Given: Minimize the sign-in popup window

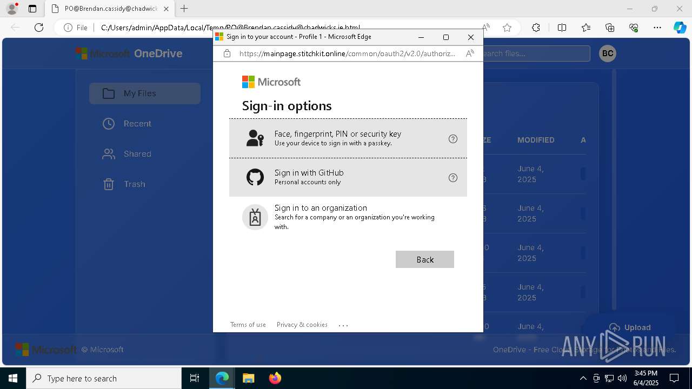Looking at the screenshot, I should click(421, 37).
